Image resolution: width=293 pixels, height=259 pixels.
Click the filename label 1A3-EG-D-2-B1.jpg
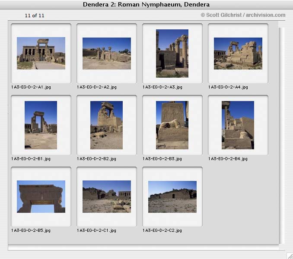click(31, 159)
